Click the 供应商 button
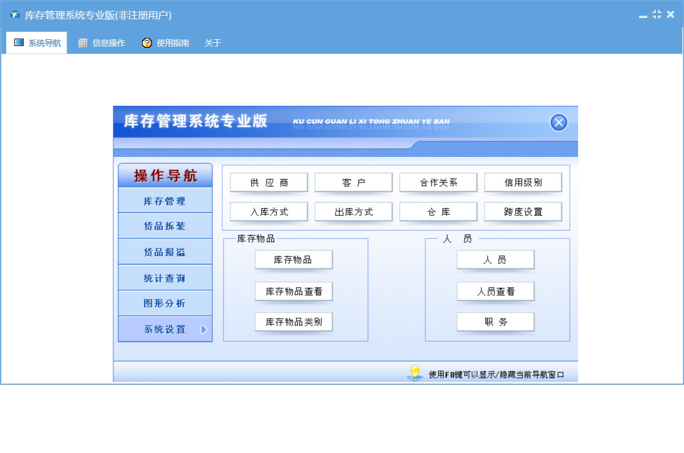 coord(269,182)
